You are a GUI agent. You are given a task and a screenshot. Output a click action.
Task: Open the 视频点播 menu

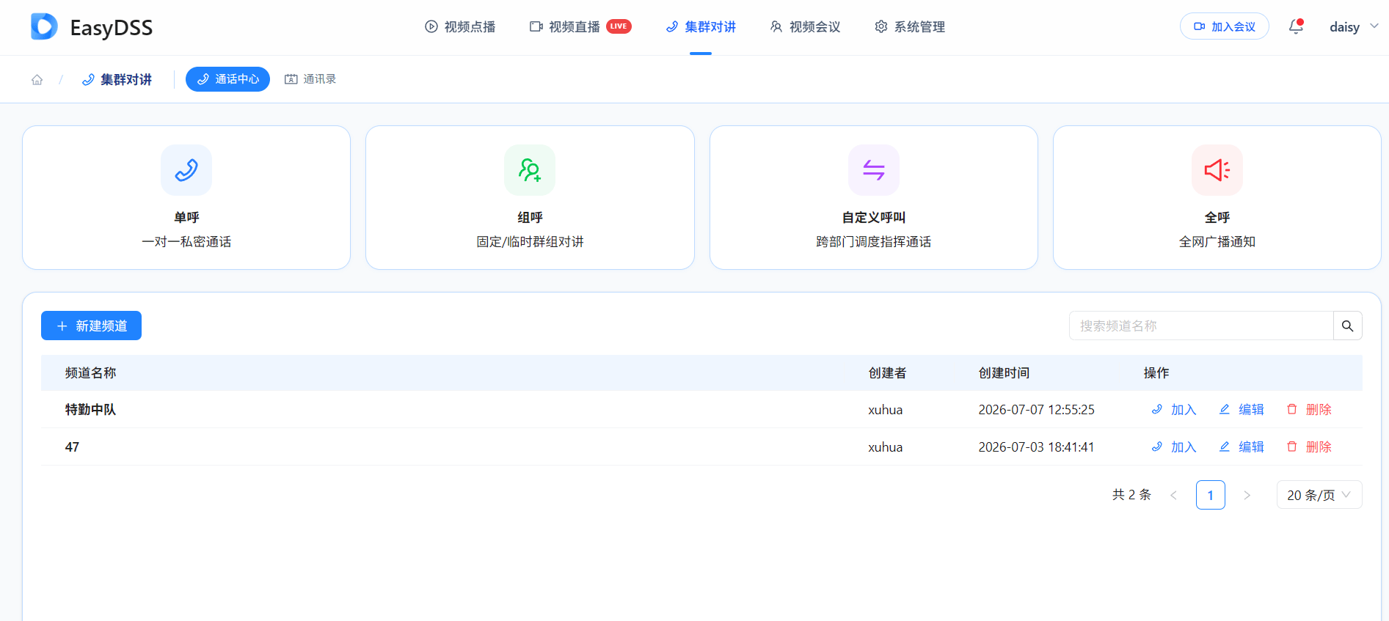[x=460, y=27]
